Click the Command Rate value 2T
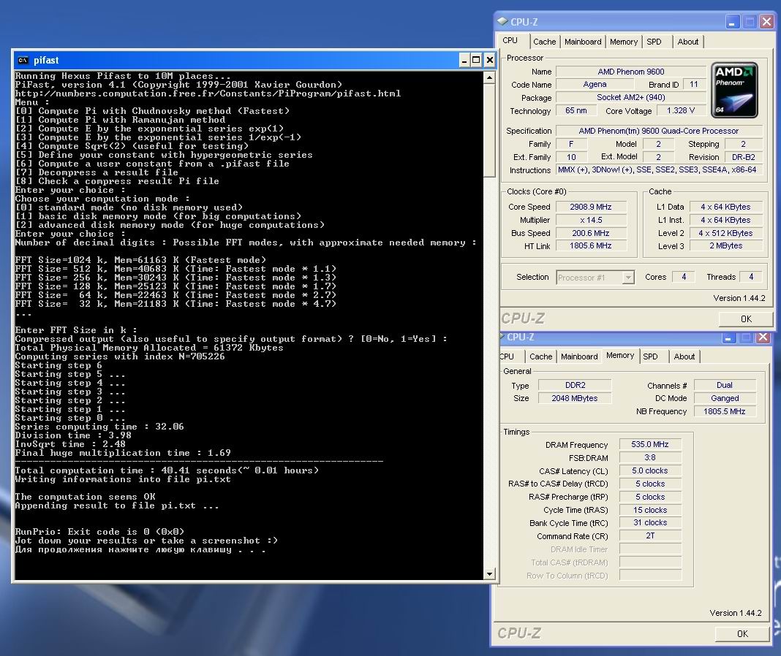This screenshot has height=656, width=781. pyautogui.click(x=650, y=535)
